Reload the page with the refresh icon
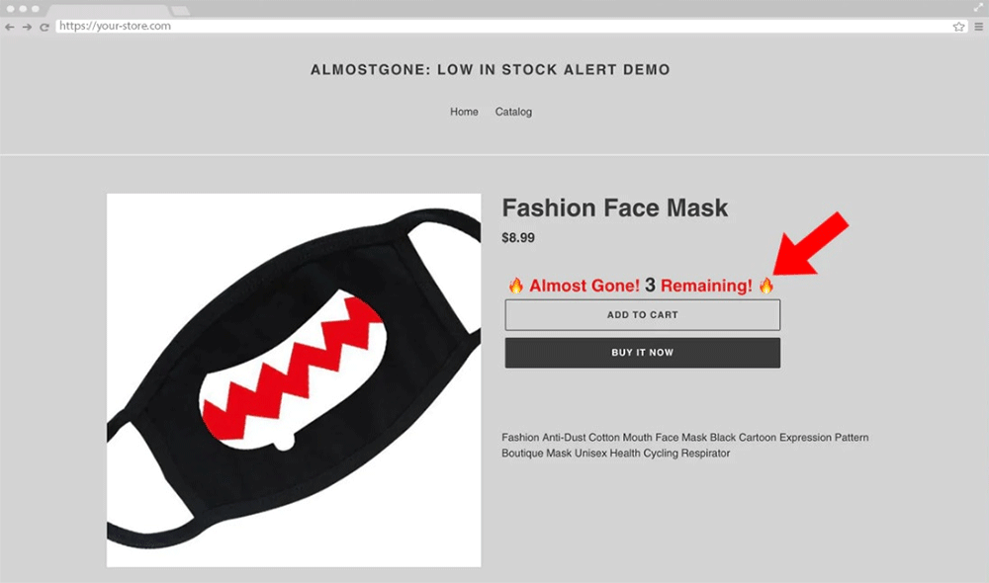Image resolution: width=989 pixels, height=583 pixels. (45, 27)
